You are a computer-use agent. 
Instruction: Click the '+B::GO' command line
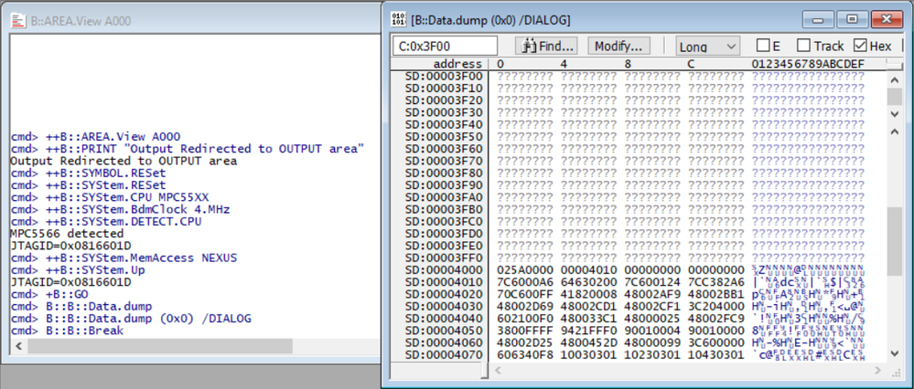click(49, 294)
